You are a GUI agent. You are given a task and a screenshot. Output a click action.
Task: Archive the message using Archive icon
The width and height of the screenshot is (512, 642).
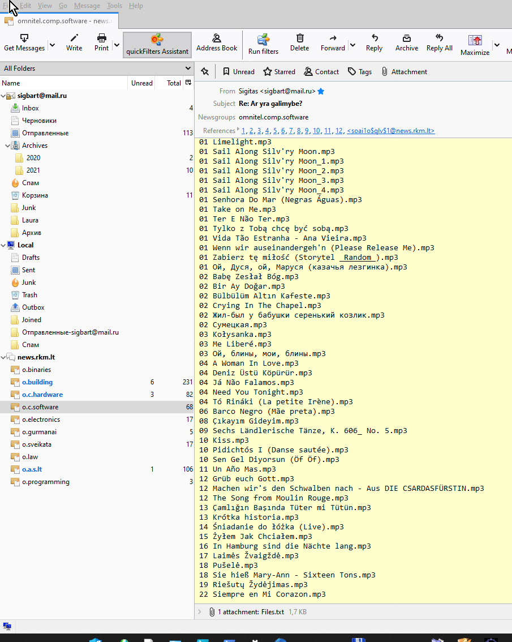pos(406,38)
